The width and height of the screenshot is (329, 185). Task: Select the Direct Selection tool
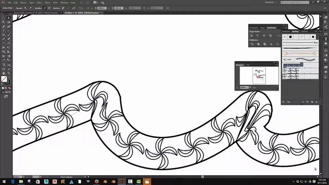(x=9, y=18)
